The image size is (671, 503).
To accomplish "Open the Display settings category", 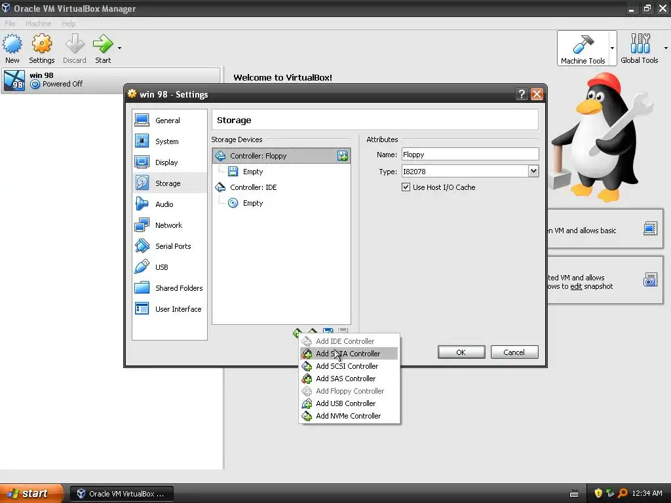I will [x=170, y=162].
